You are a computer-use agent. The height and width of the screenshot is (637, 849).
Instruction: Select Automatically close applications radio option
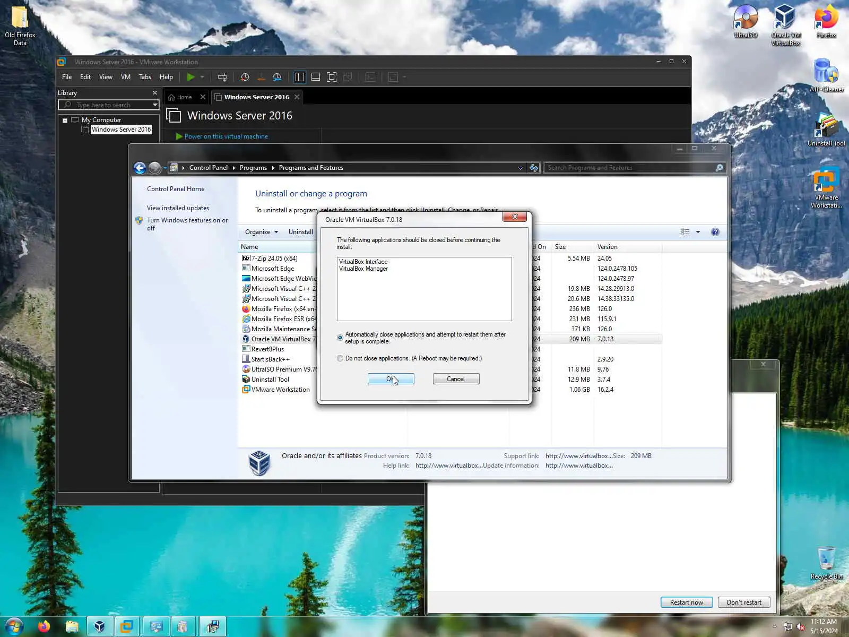[x=340, y=338]
